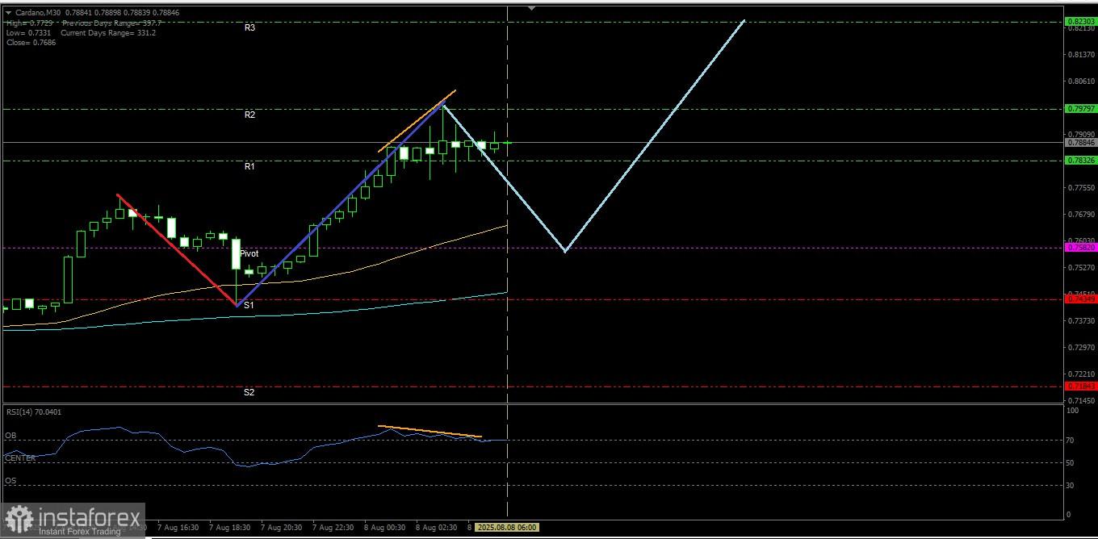The image size is (1098, 539).
Task: Select the High= 0.7729 readout
Action: (x=29, y=23)
